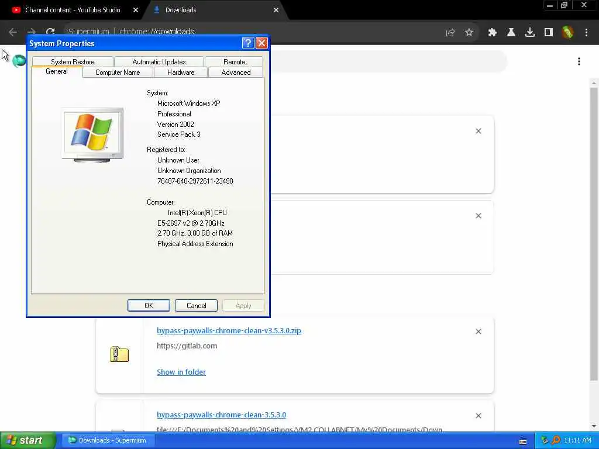Click scrollbar up arrow
The height and width of the screenshot is (449, 599).
(594, 83)
